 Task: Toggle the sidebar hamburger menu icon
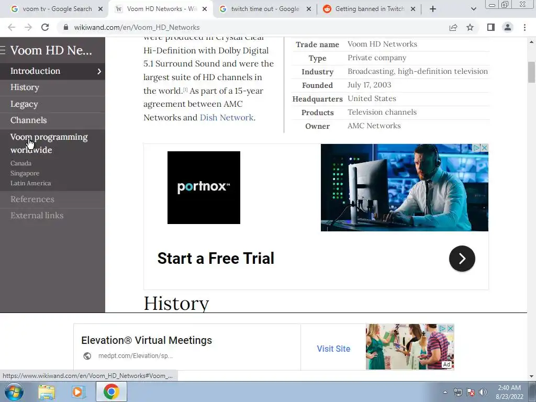(x=3, y=50)
